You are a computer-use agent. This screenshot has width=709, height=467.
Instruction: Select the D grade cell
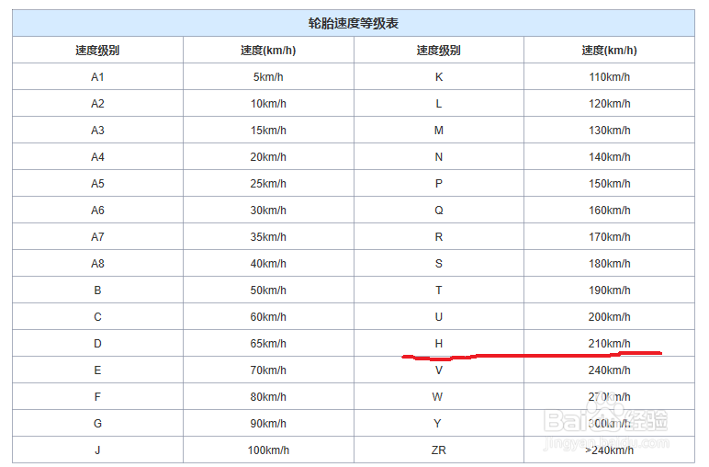click(x=97, y=344)
